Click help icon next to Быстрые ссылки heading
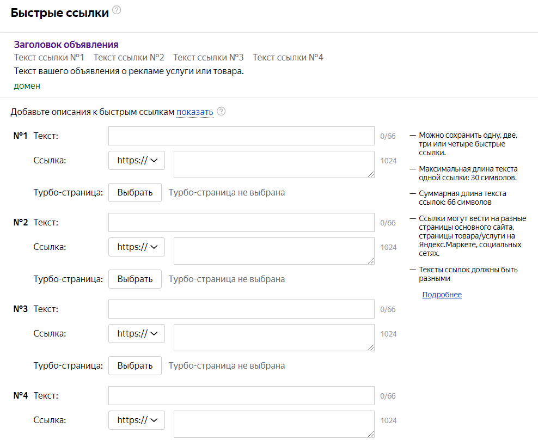 pyautogui.click(x=117, y=10)
